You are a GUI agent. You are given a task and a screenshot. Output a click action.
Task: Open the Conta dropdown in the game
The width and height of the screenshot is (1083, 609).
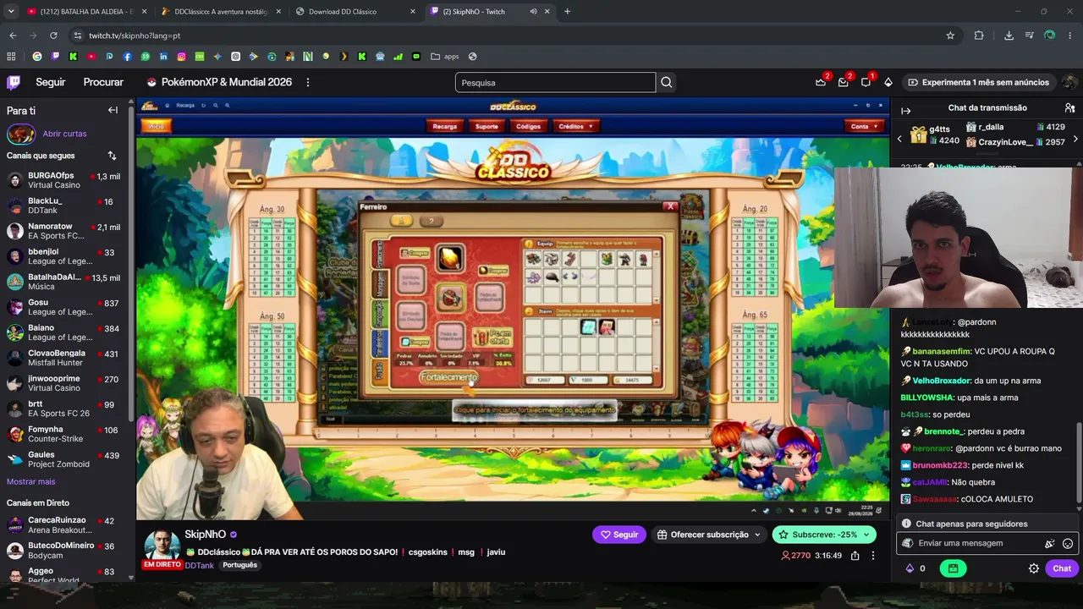863,126
